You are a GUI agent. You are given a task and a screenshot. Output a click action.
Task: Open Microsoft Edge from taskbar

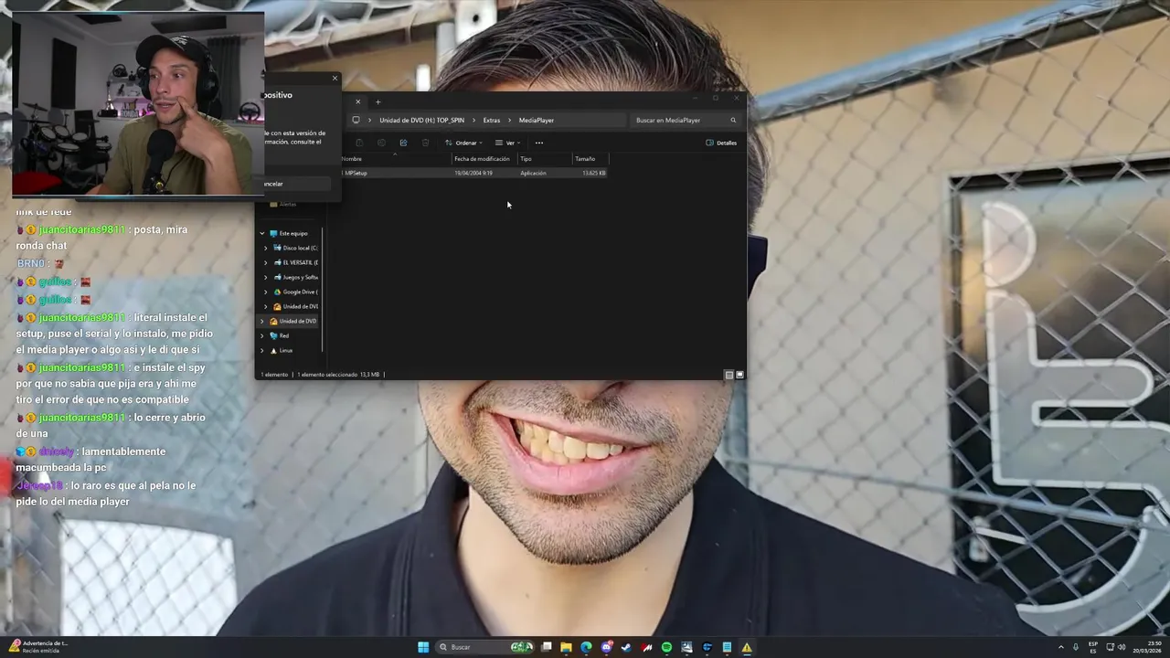pyautogui.click(x=586, y=647)
